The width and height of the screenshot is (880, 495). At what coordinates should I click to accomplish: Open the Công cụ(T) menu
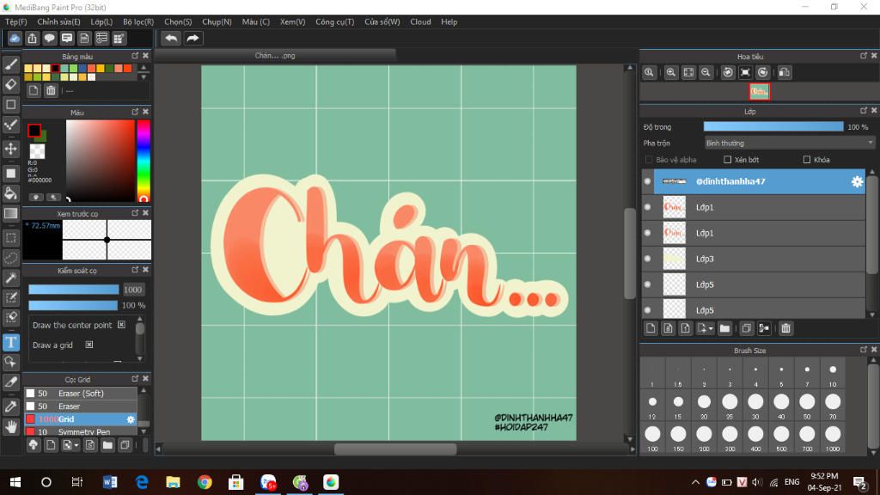334,21
